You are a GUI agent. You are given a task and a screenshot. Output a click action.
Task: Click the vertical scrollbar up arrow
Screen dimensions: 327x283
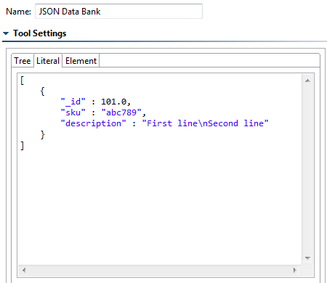[x=307, y=81]
